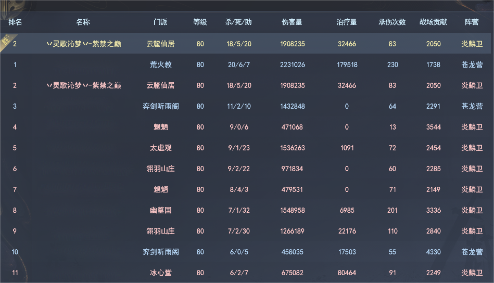Click damage value 1266189
Viewport: 494px width, 283px height.
(x=293, y=231)
